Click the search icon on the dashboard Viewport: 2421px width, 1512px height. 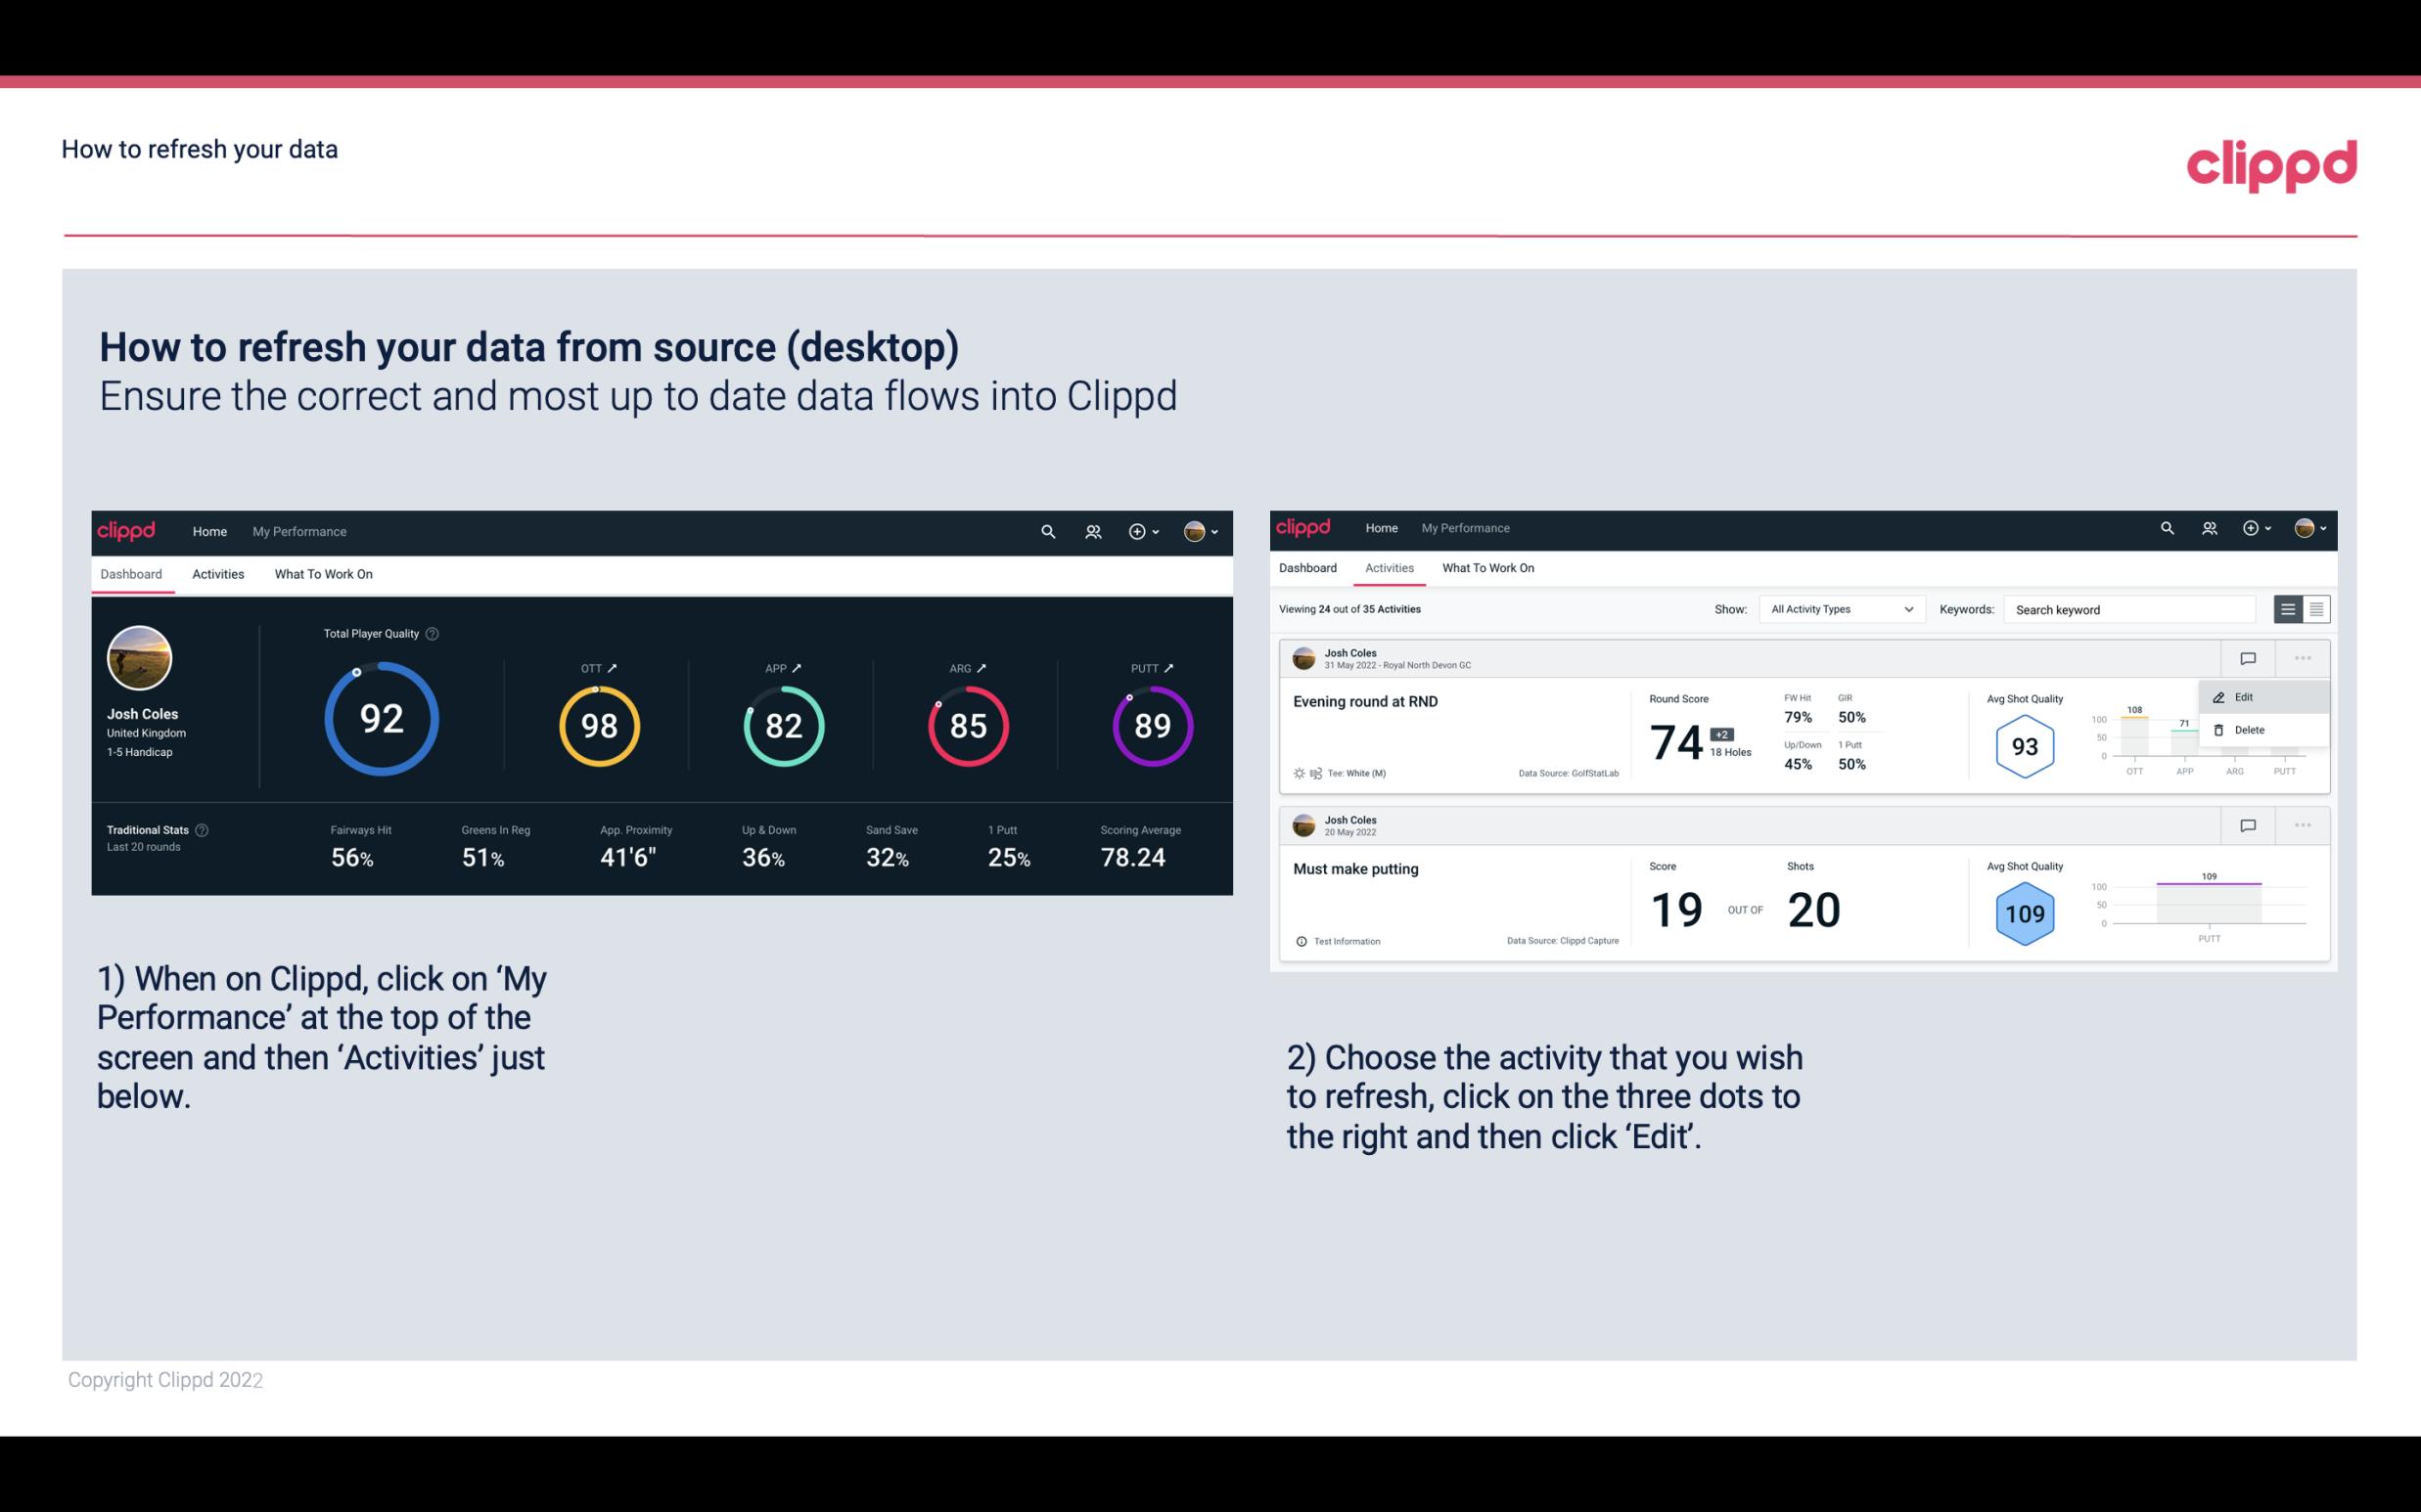(x=1046, y=531)
